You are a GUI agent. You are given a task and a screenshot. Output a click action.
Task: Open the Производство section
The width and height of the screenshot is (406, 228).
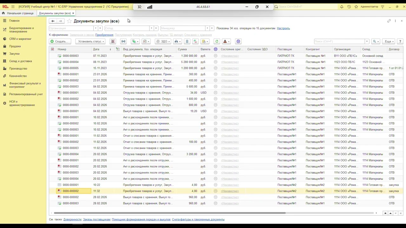tap(18, 69)
